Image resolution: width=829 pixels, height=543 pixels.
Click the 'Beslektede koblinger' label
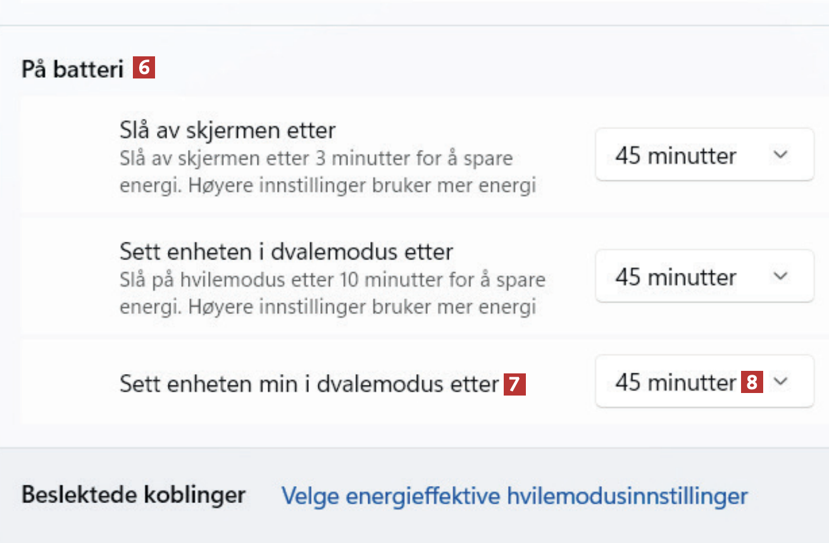(133, 495)
